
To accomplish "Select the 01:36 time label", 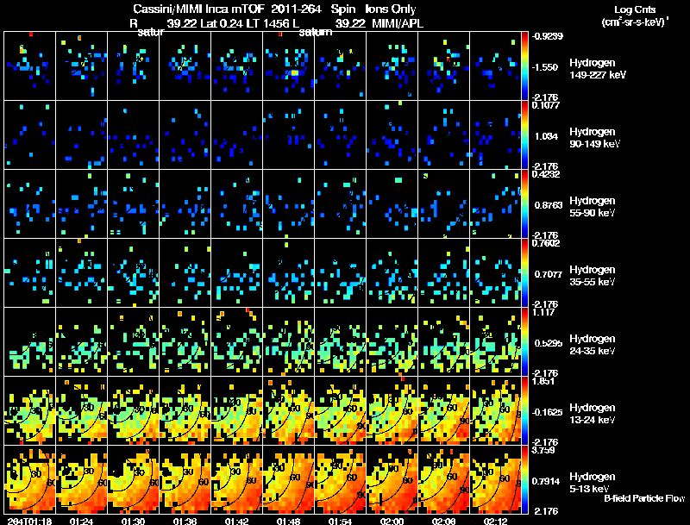I will (185, 522).
